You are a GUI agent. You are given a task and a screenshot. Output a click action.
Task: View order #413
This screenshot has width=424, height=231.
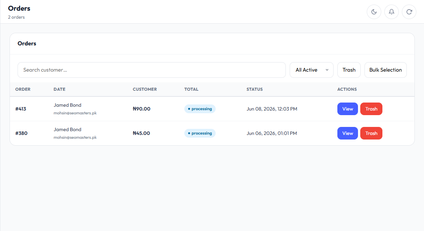tap(347, 109)
